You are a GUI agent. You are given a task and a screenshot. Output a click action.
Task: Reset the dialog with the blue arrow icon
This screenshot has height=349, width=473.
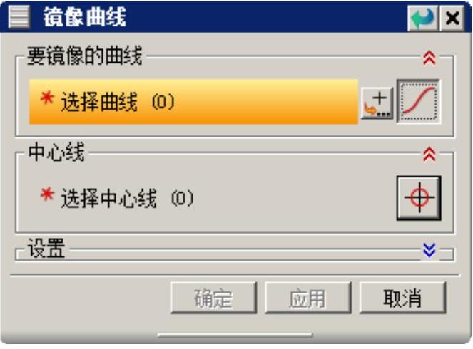point(422,18)
